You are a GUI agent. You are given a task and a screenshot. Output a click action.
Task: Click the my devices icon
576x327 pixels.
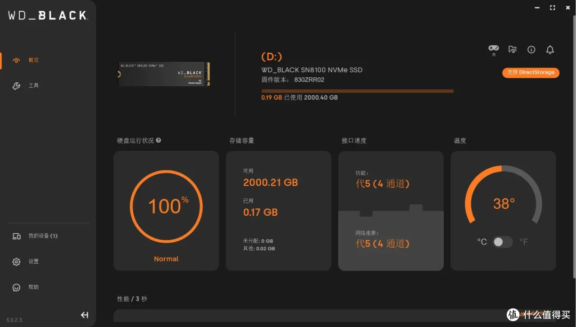point(17,236)
